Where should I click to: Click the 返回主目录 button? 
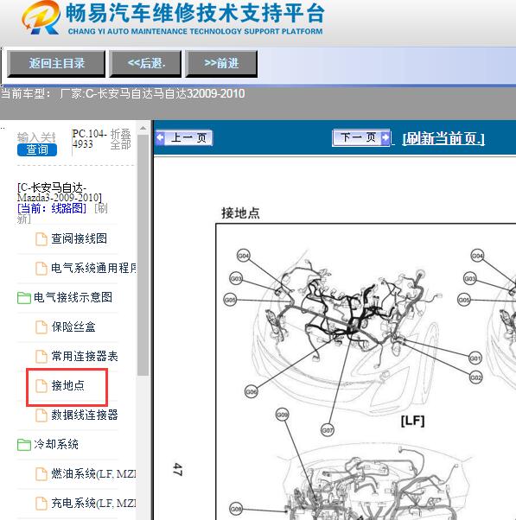[56, 63]
